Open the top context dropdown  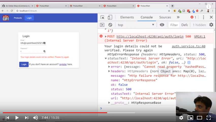[136, 25]
